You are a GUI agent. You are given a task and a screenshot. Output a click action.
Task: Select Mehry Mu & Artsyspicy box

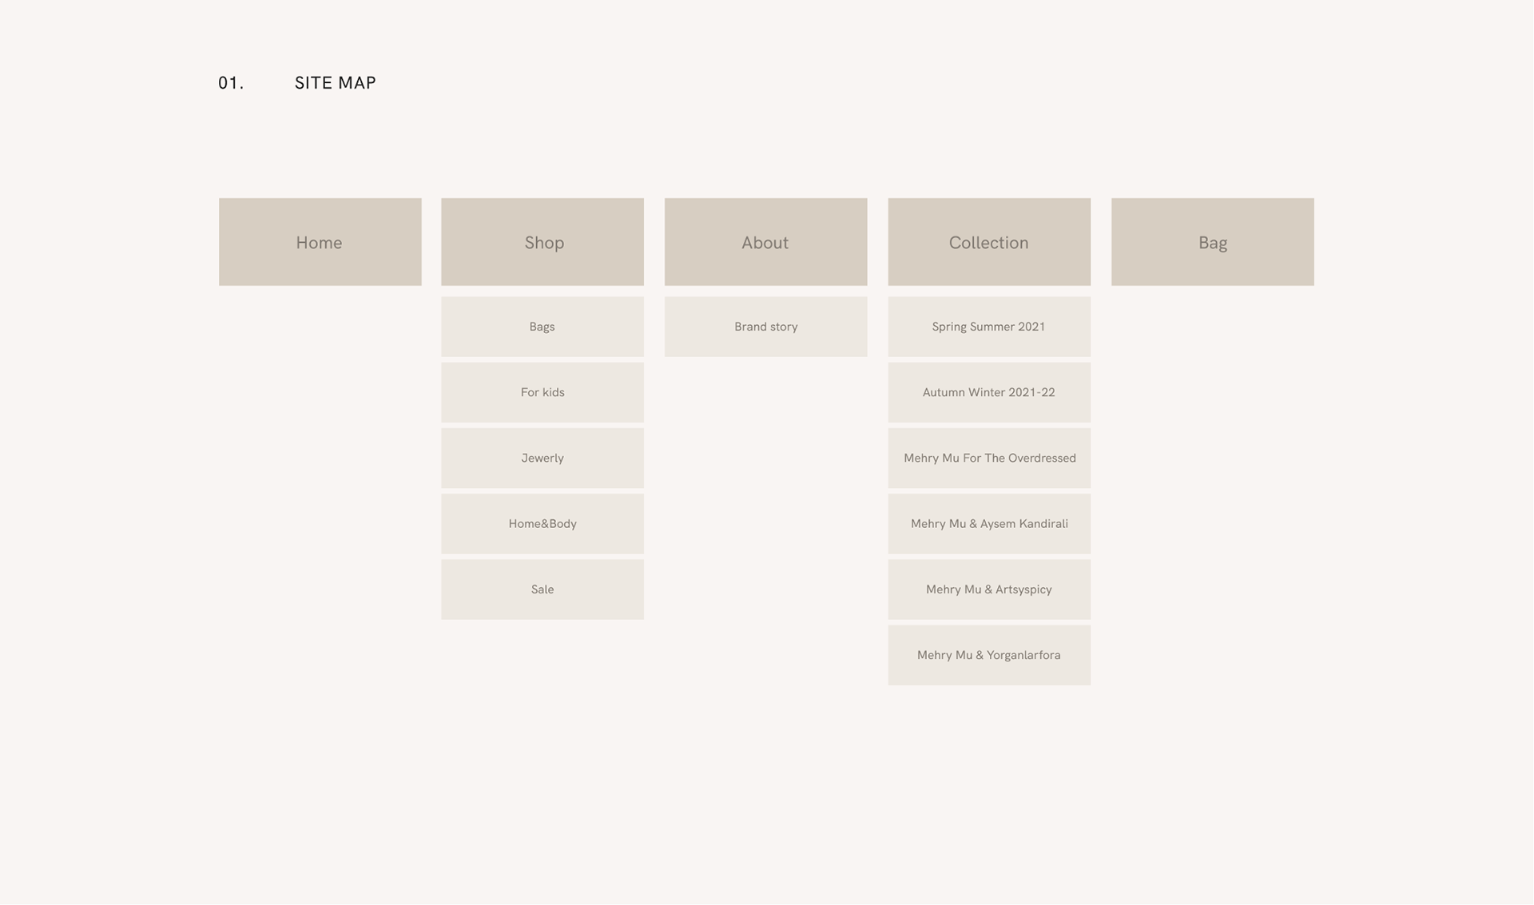coord(988,589)
